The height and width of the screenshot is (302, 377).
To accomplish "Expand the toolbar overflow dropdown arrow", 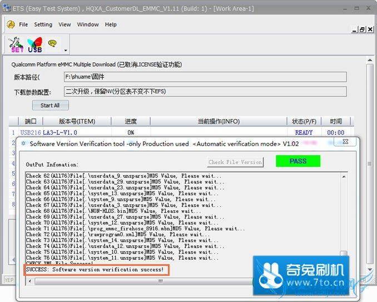I will click(x=66, y=51).
